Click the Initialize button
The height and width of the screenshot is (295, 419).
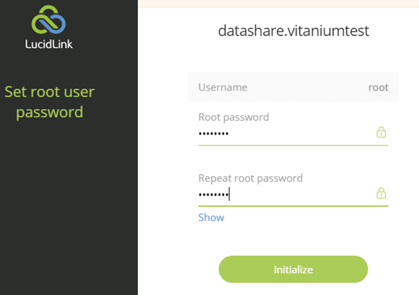coord(293,269)
